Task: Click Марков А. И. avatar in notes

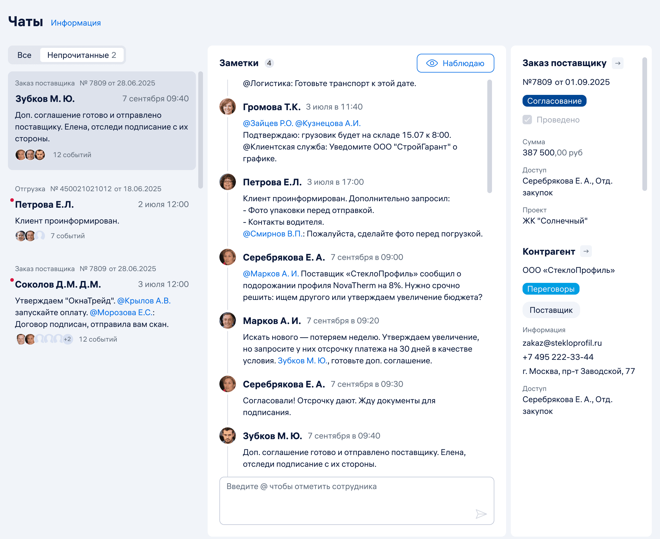Action: 228,320
